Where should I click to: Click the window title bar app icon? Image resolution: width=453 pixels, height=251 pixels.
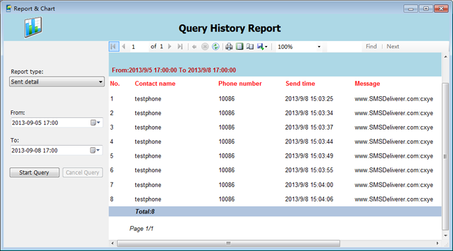pyautogui.click(x=8, y=8)
